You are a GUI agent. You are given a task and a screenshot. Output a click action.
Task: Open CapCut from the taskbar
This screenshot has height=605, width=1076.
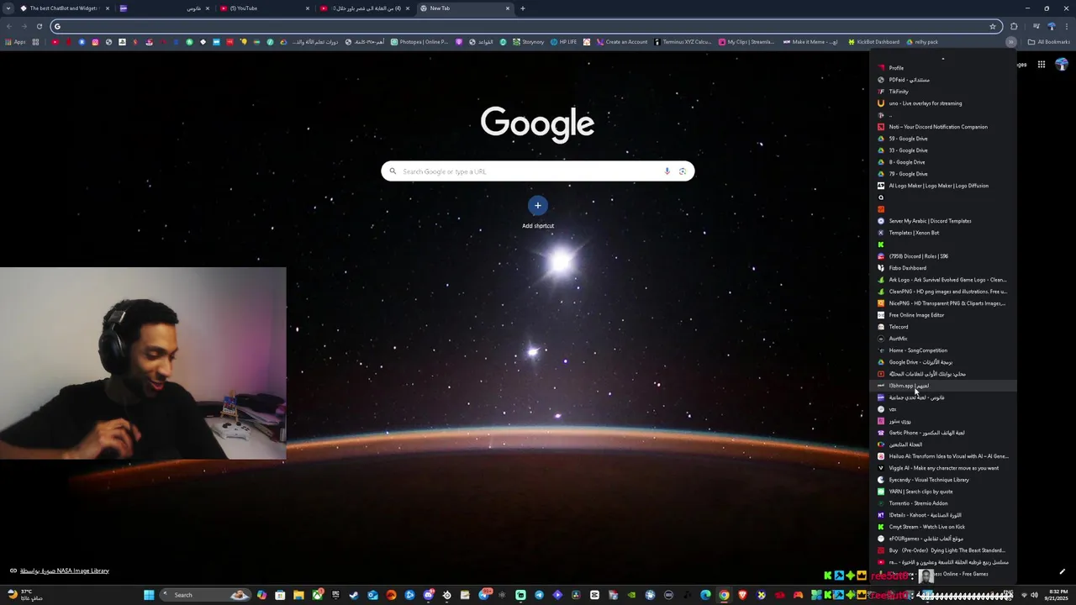[x=594, y=595]
